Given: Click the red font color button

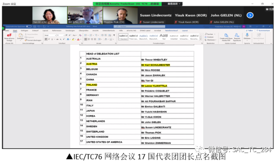Looking at the screenshot, I should pyautogui.click(x=78, y=39).
